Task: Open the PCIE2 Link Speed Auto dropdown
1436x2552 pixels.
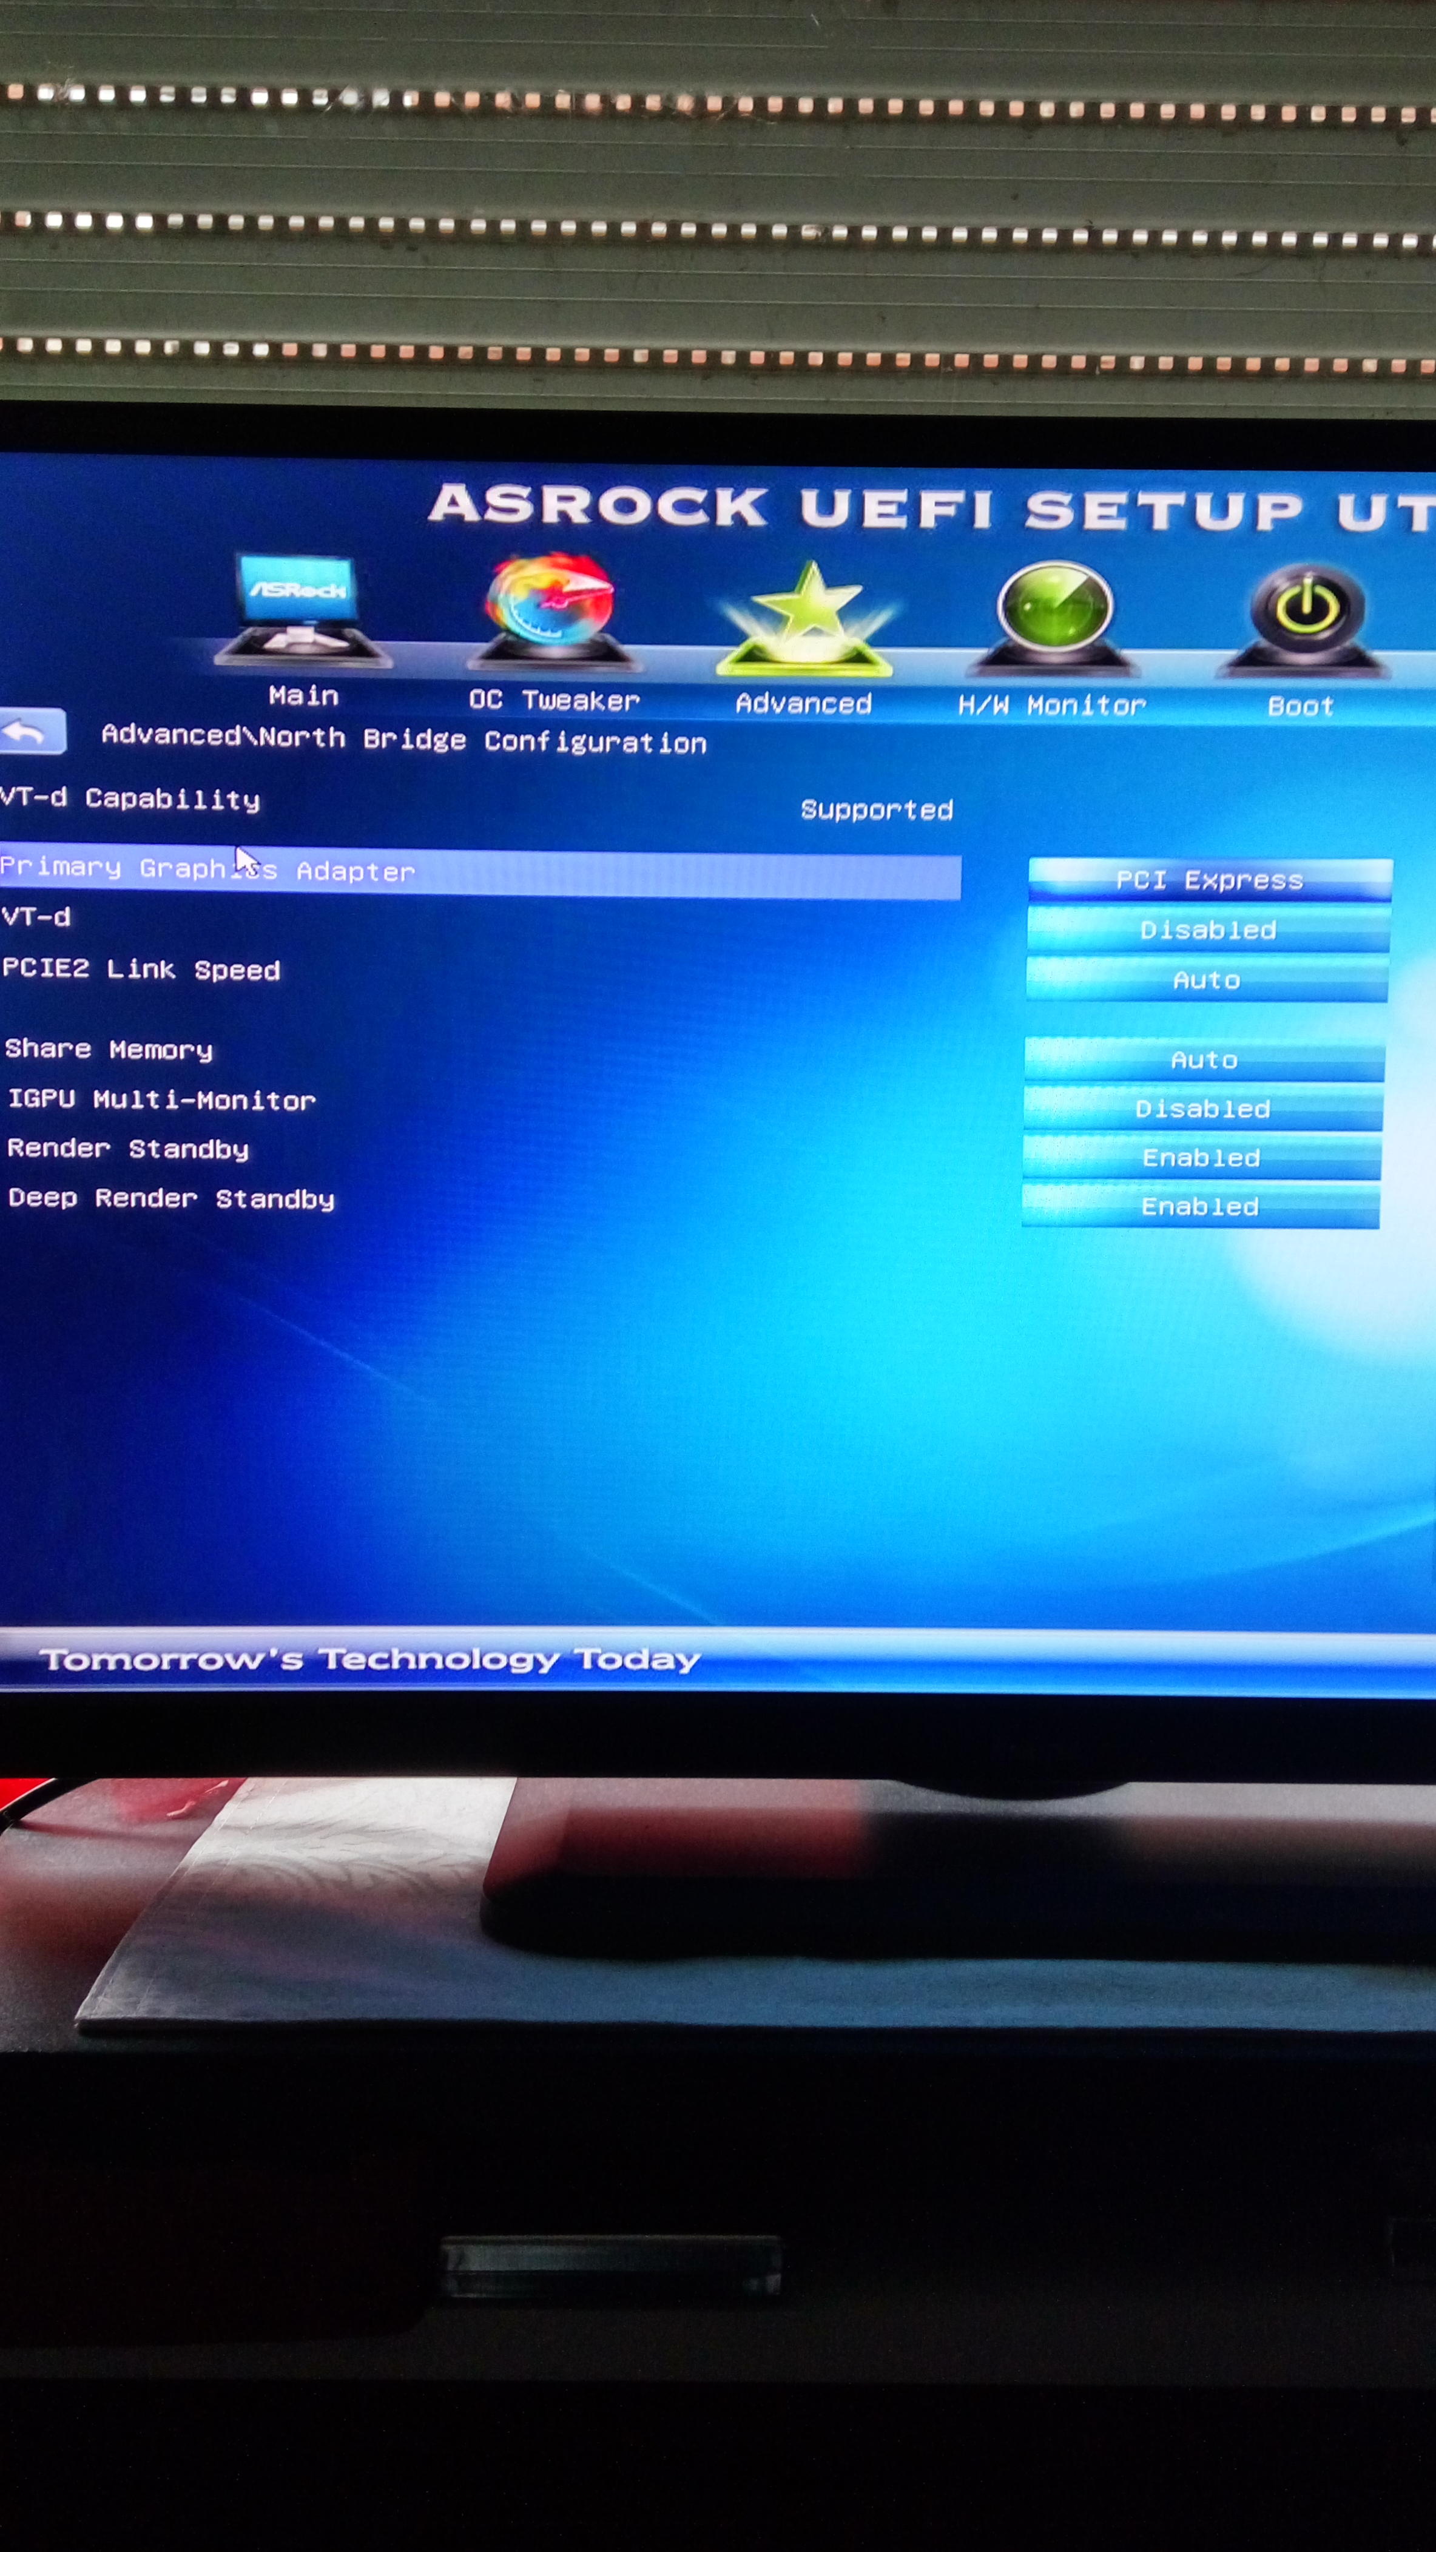Action: coord(1206,980)
